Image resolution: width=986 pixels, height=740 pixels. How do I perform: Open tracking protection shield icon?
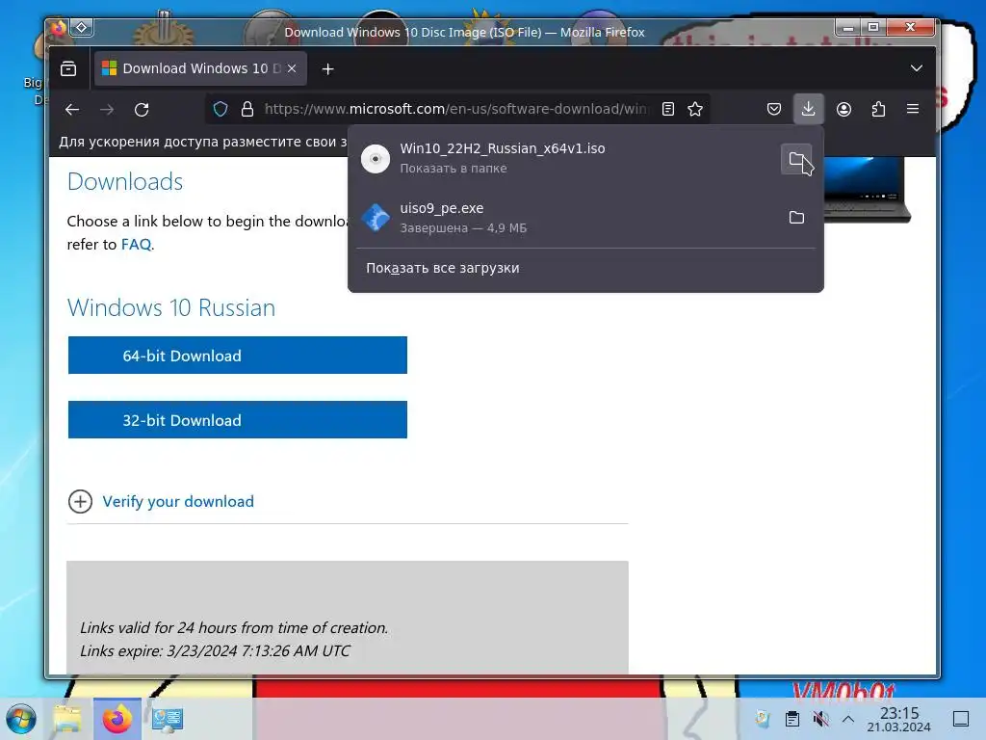(221, 110)
